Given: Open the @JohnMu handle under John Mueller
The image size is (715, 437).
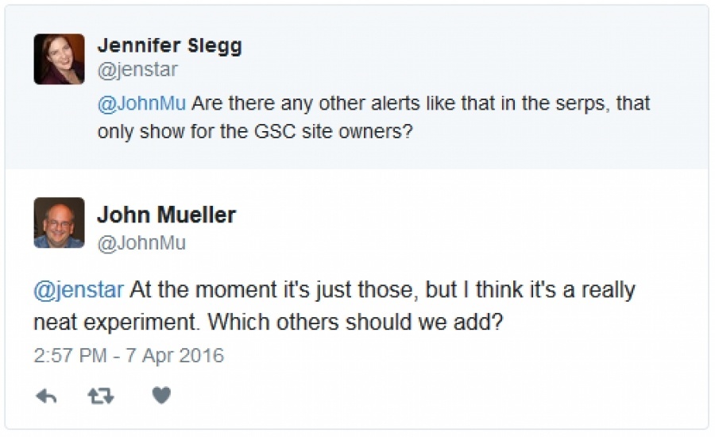Looking at the screenshot, I should click(141, 242).
